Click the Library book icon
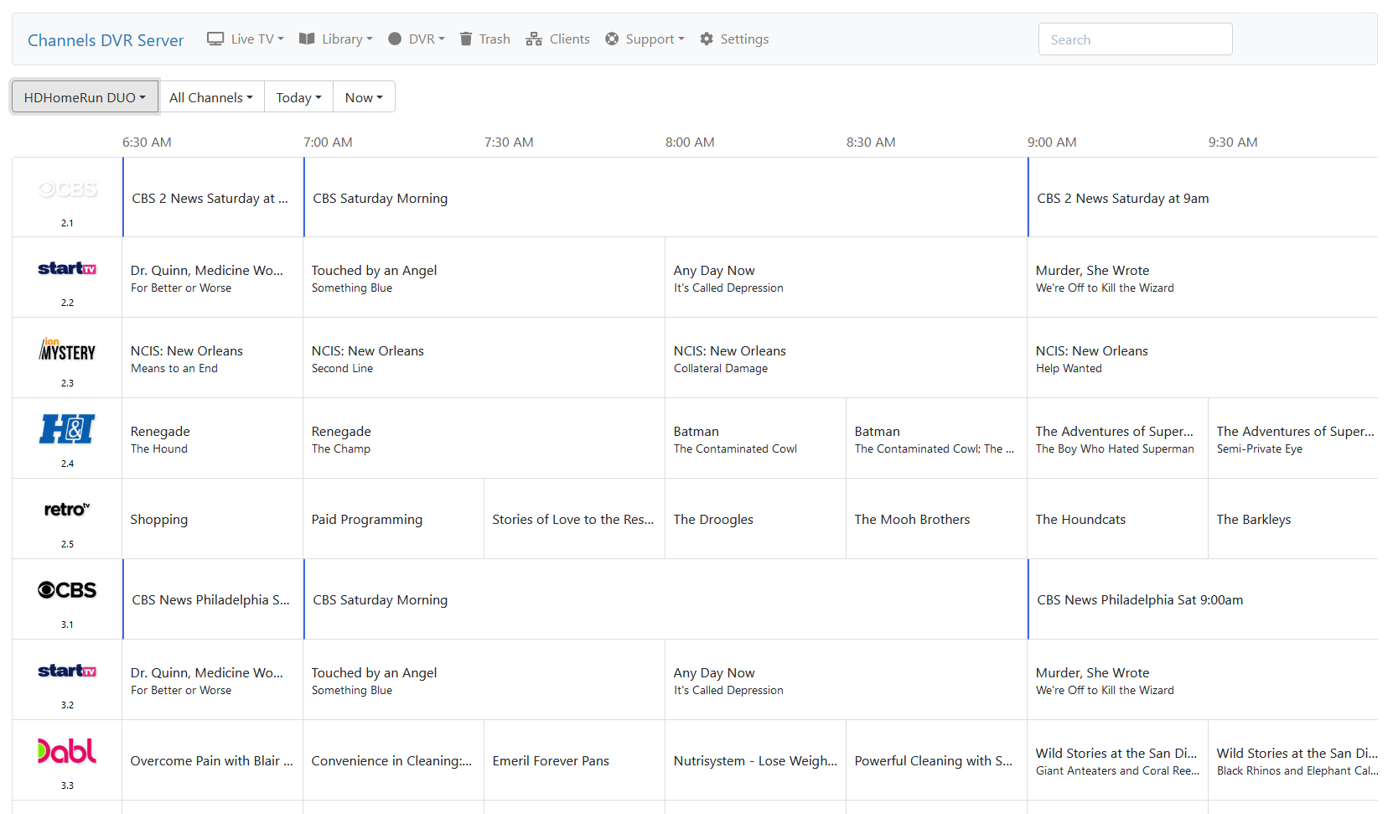The width and height of the screenshot is (1393, 814). [307, 39]
